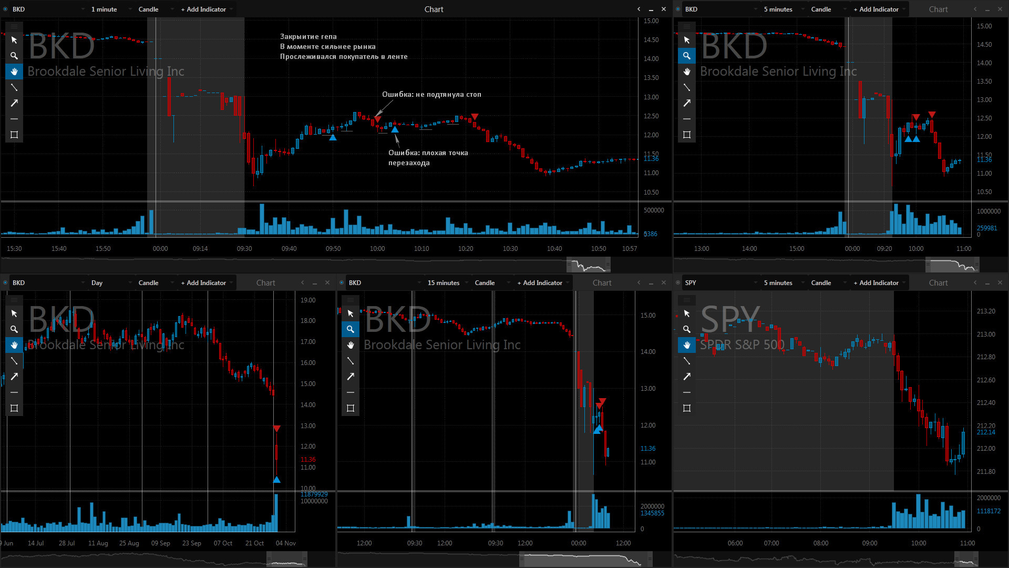Click Add Indicator in the 15-minute BKD chart
This screenshot has height=568, width=1009.
(540, 283)
